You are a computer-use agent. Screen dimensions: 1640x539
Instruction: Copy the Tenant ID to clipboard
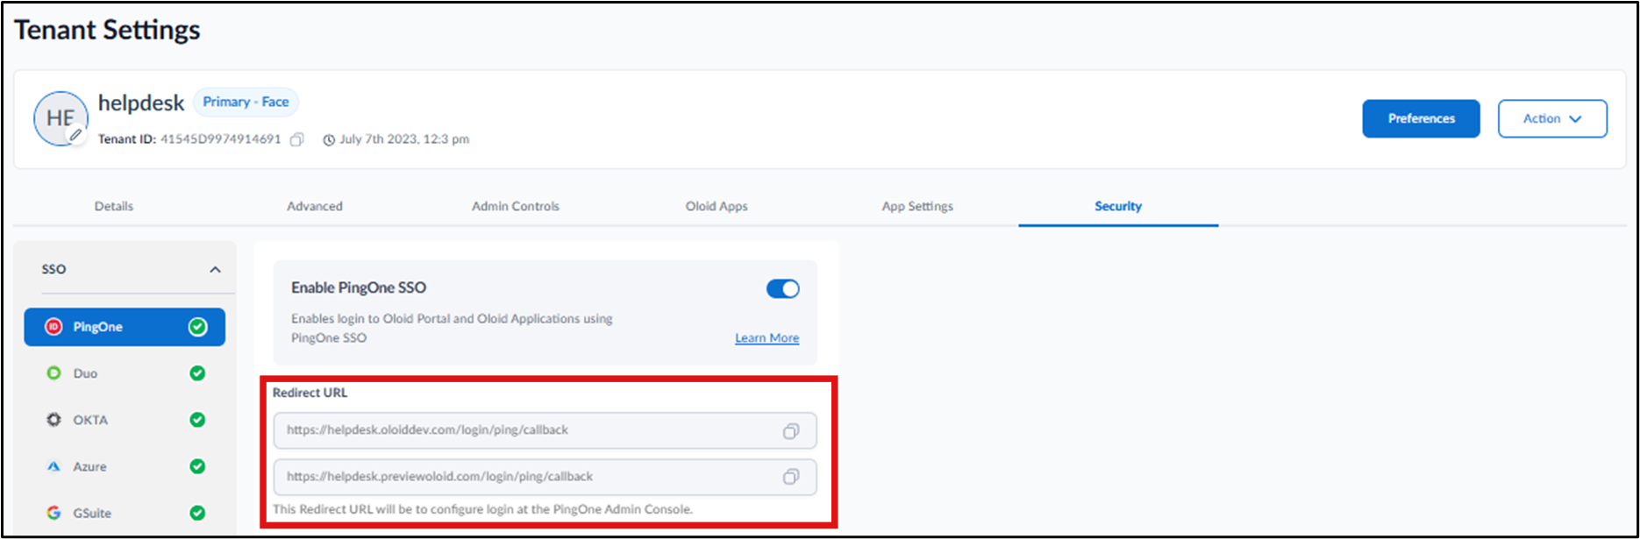297,139
